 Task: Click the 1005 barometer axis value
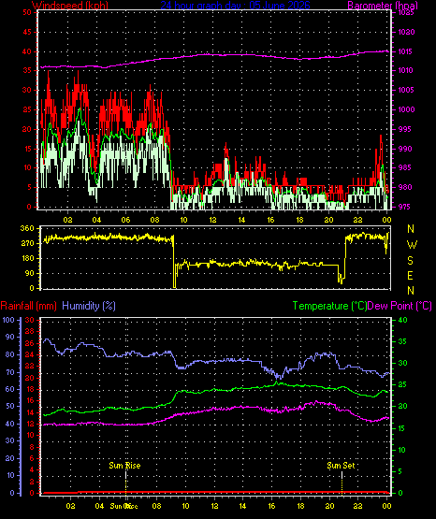click(406, 90)
